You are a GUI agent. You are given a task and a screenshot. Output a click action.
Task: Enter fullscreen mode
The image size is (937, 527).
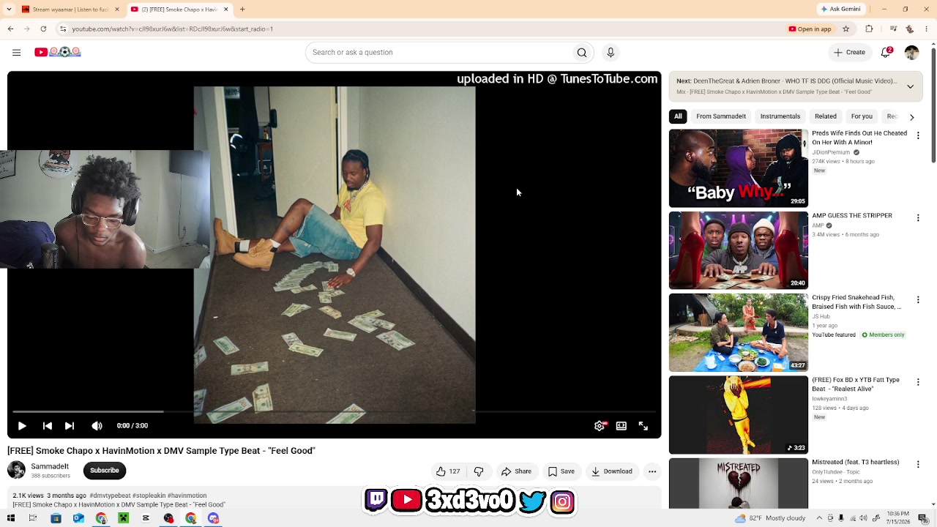point(643,426)
